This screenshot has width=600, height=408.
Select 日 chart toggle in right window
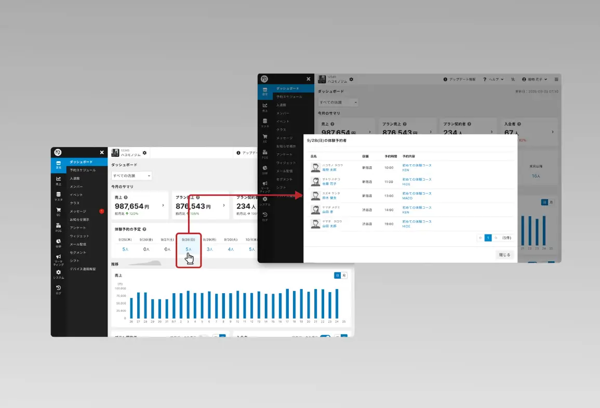tap(544, 202)
